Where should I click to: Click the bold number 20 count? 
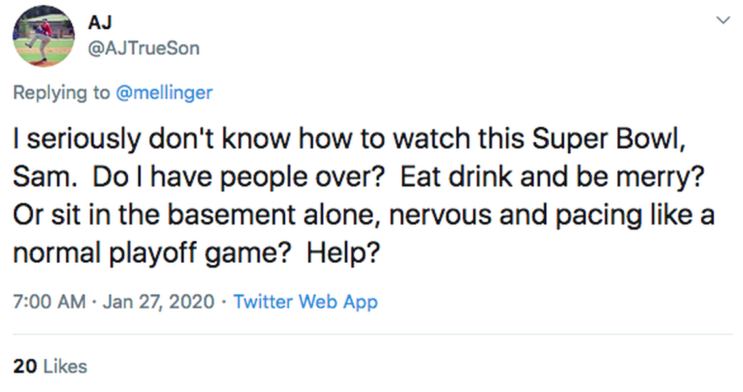25,367
